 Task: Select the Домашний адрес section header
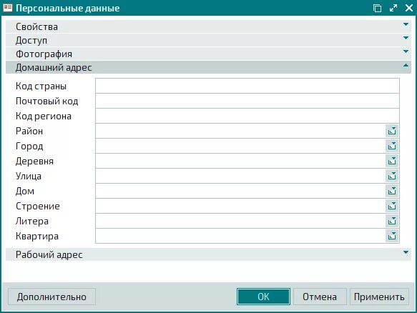(x=209, y=67)
